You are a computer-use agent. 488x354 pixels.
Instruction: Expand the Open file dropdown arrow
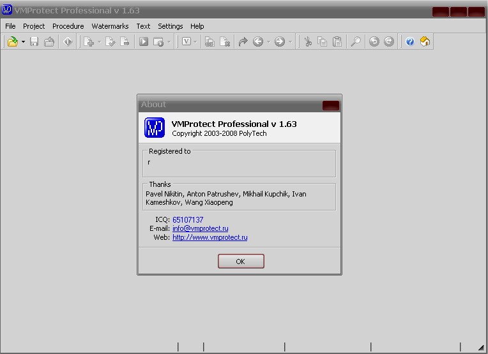pos(24,41)
